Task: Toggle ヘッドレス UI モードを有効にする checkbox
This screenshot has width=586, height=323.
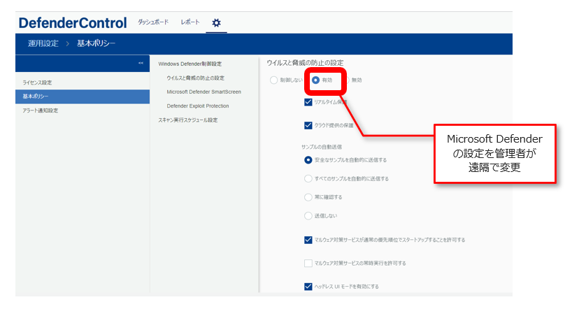Action: tap(308, 287)
